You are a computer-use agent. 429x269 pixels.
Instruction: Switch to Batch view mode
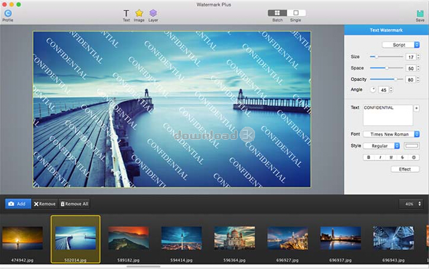coord(277,12)
